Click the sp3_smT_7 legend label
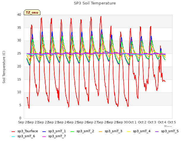 click(x=57, y=136)
